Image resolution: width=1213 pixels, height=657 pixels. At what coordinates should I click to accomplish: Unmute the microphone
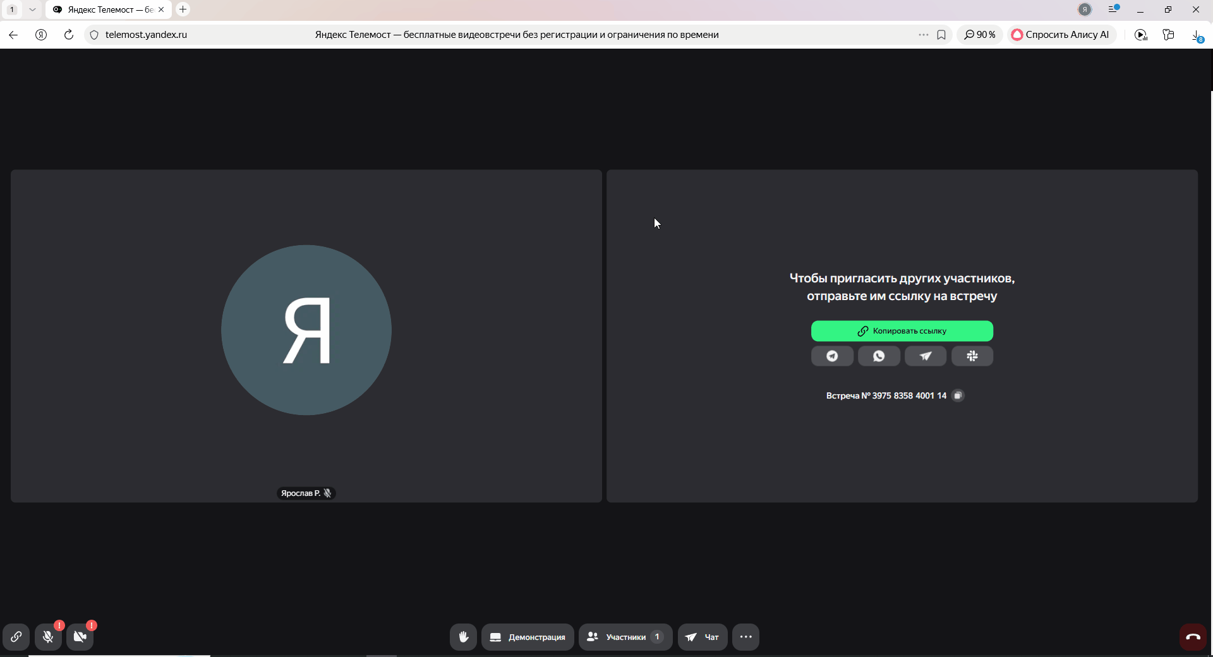pyautogui.click(x=48, y=637)
